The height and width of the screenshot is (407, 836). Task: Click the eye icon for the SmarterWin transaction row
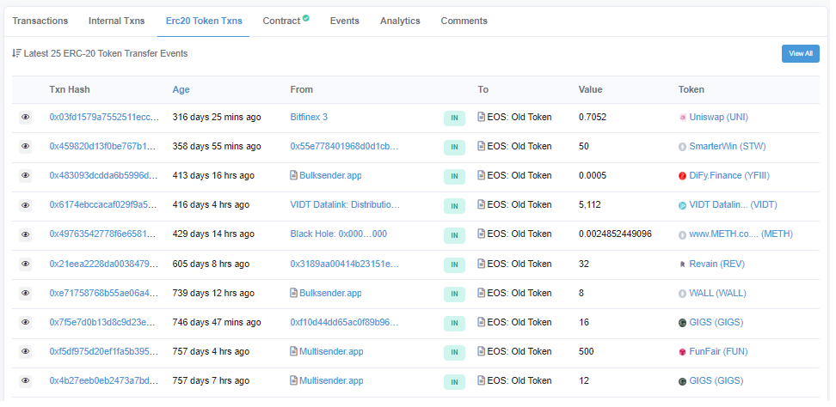click(x=26, y=146)
